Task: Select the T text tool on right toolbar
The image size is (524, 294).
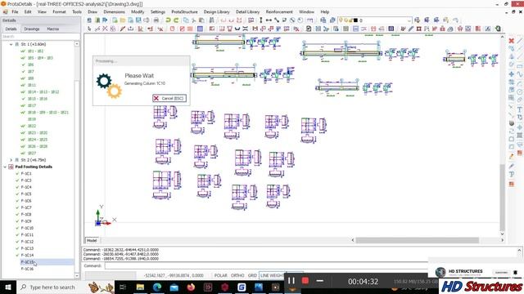Action: tap(519, 109)
